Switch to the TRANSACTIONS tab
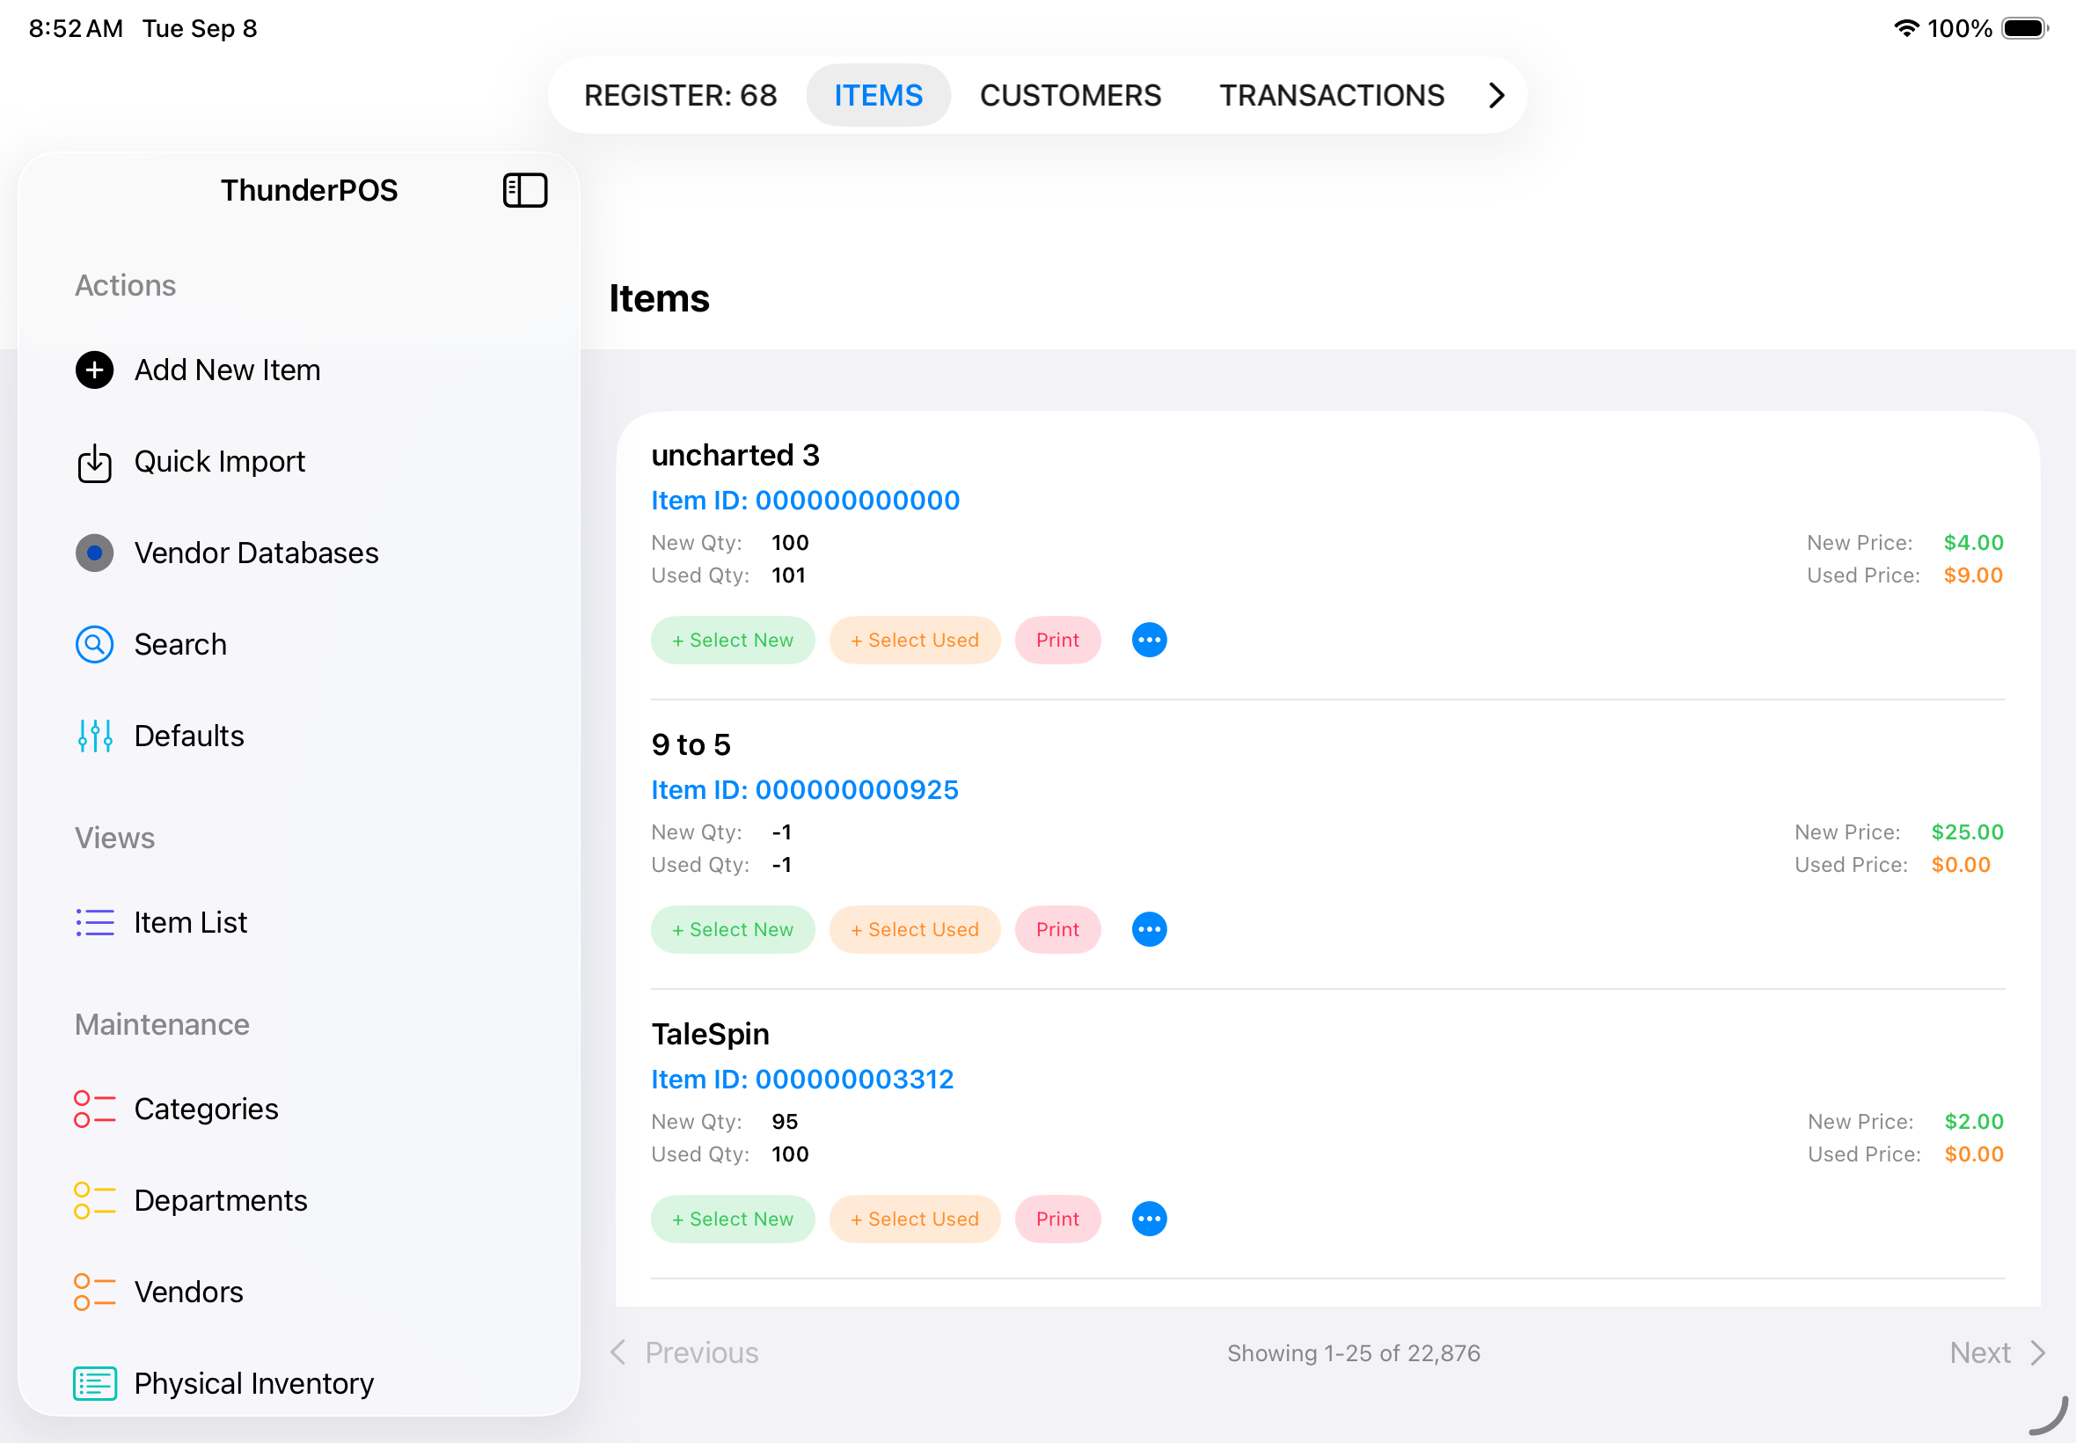 tap(1331, 95)
